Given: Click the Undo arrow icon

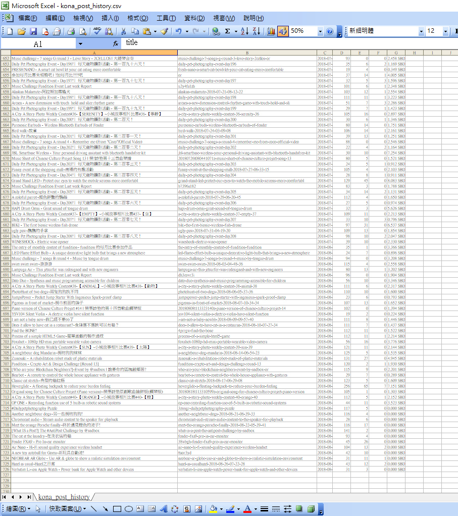Looking at the screenshot, I should [178, 31].
